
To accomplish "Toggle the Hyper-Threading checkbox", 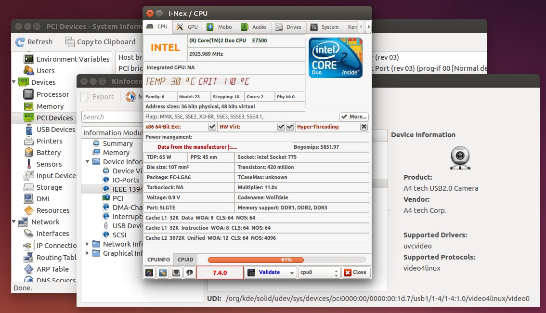I will tap(364, 127).
